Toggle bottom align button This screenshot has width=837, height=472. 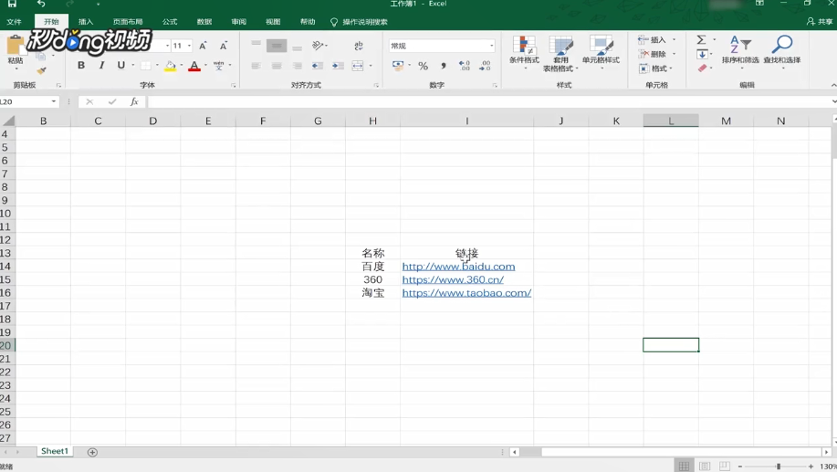[297, 46]
